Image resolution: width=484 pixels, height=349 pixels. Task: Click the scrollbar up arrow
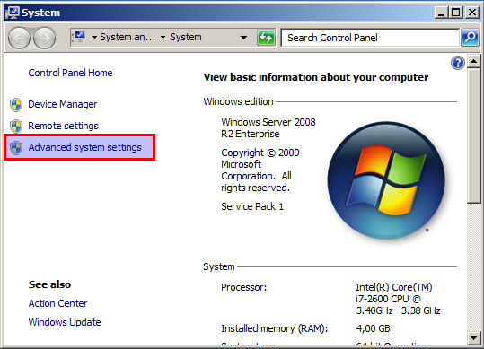click(x=473, y=62)
